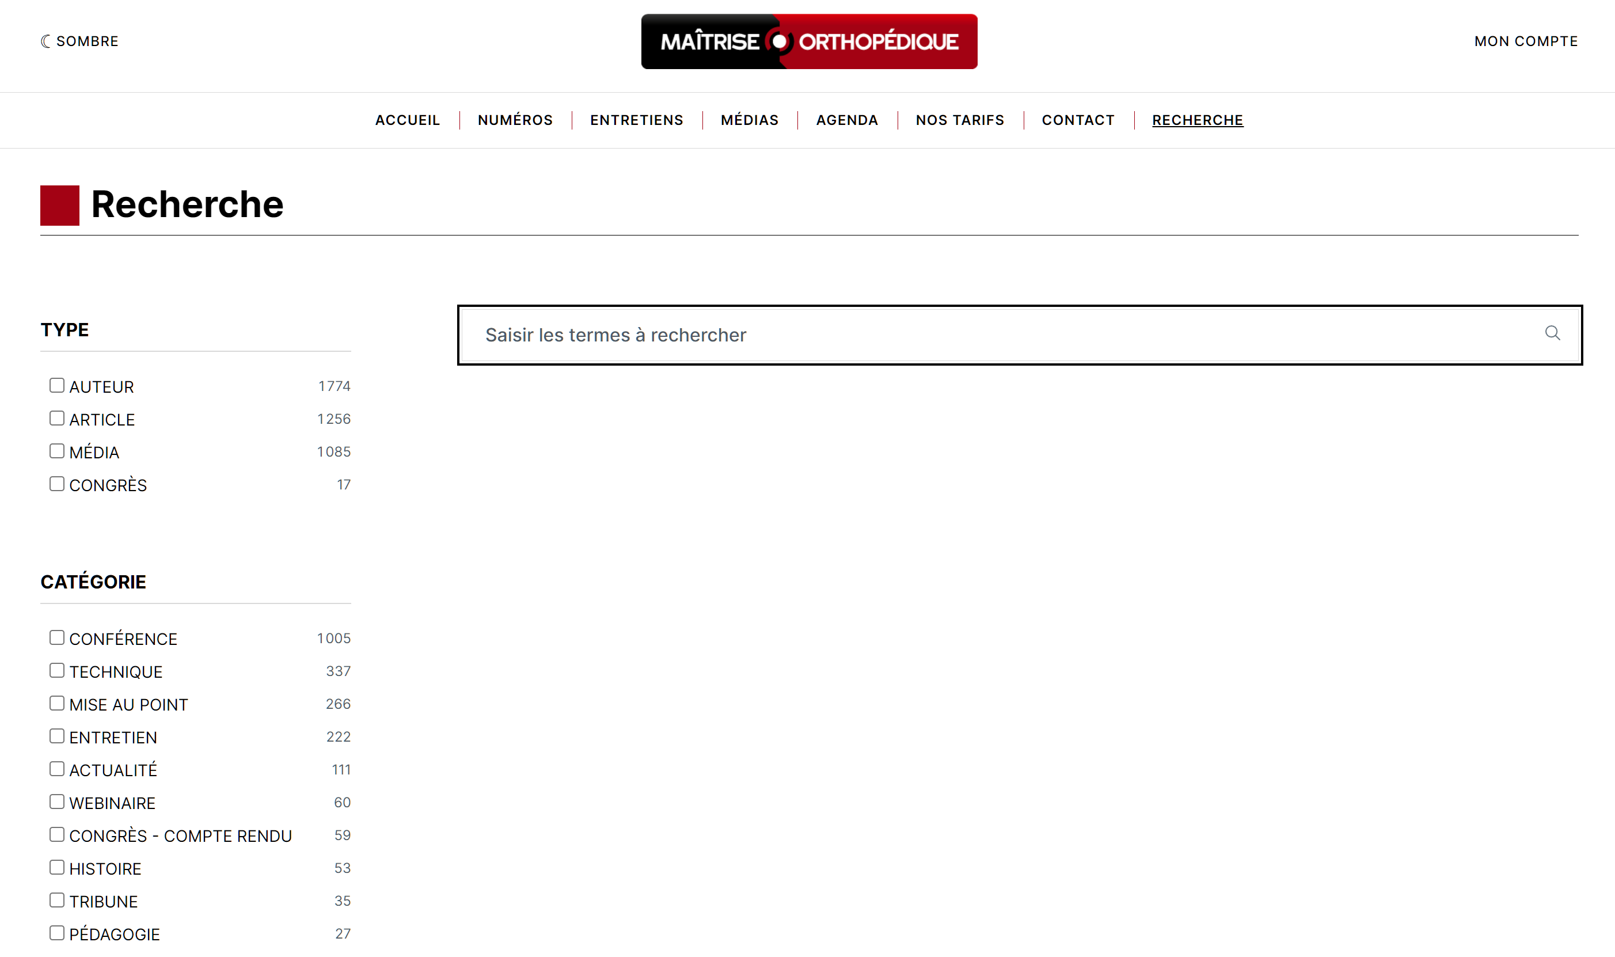Click the Maîtrise Orthopédique logo

[x=808, y=41]
